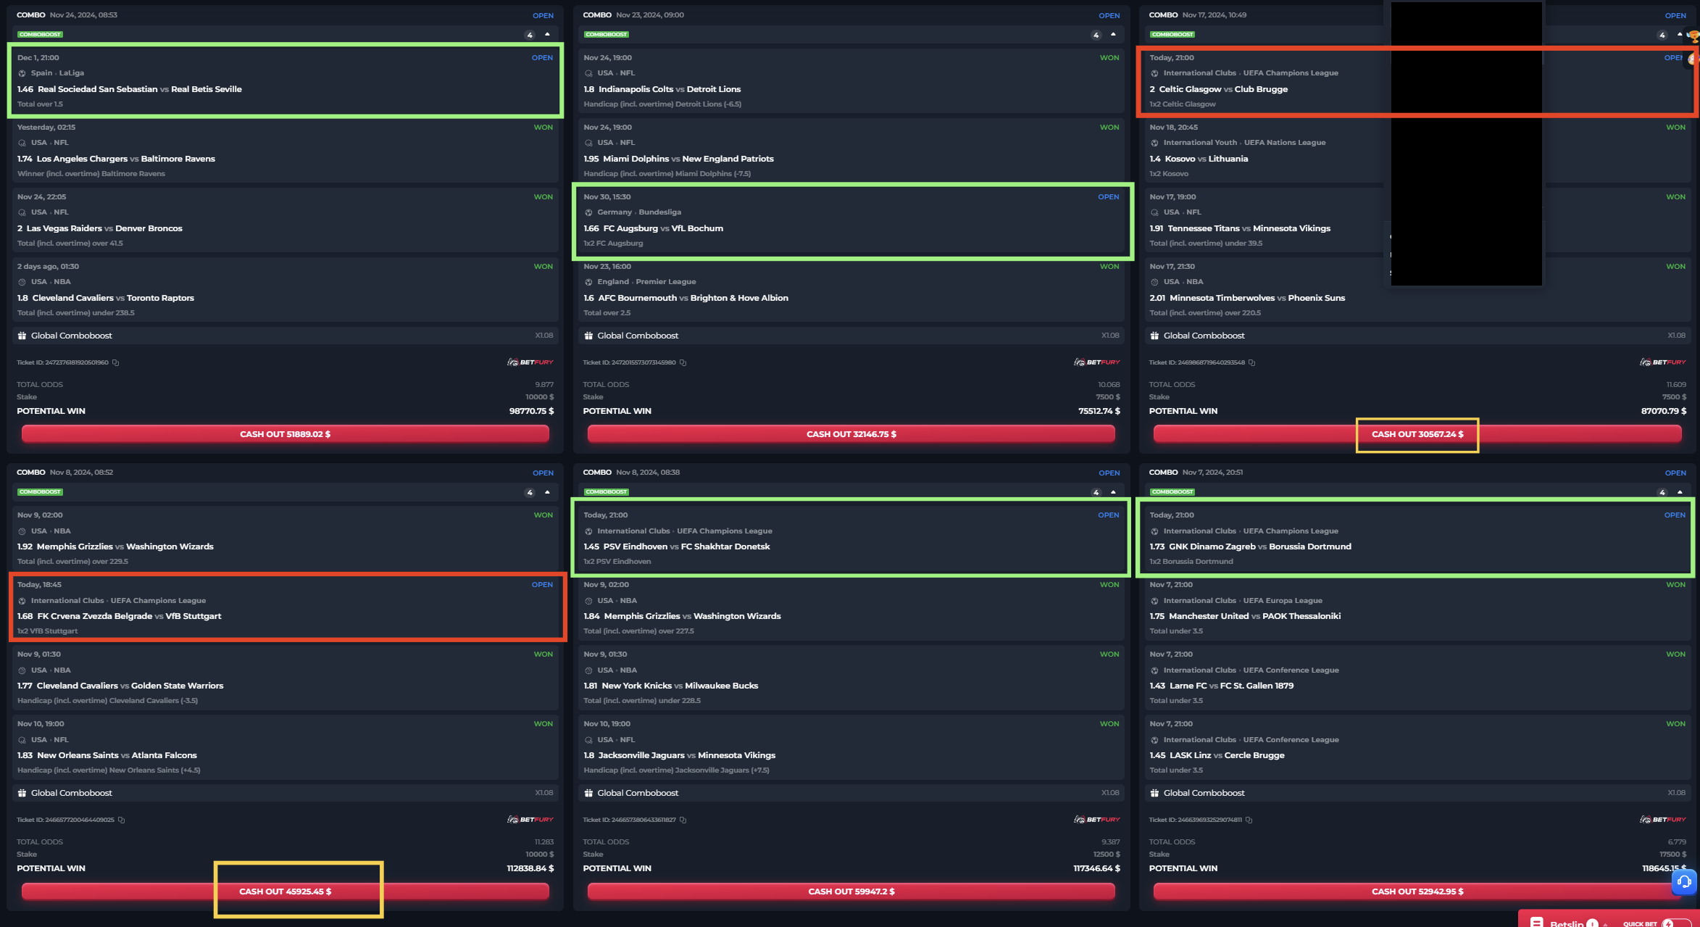The image size is (1700, 927).
Task: Cash out 59947.2 $ ticket
Action: click(851, 891)
